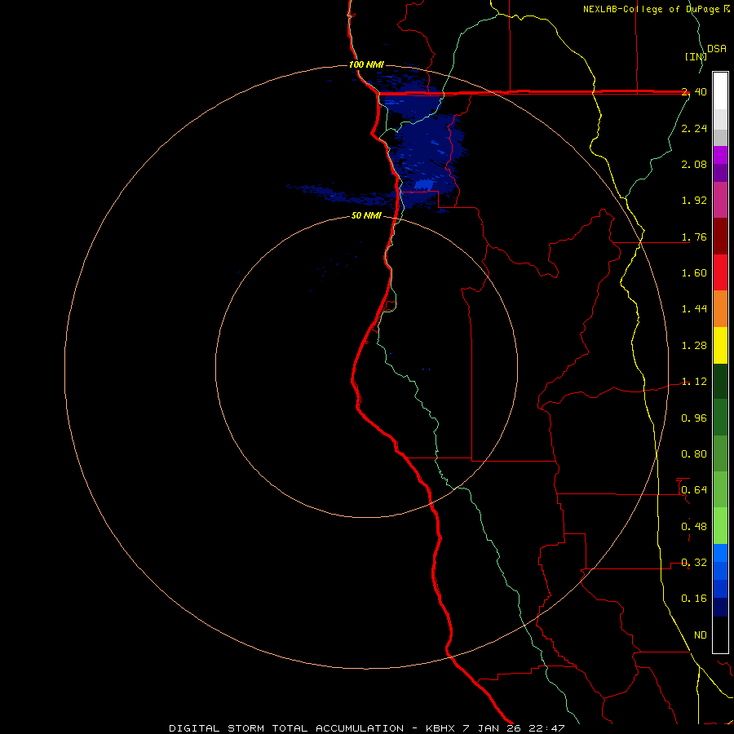
Task: Click the 2.08 legend value
Action: 694,164
